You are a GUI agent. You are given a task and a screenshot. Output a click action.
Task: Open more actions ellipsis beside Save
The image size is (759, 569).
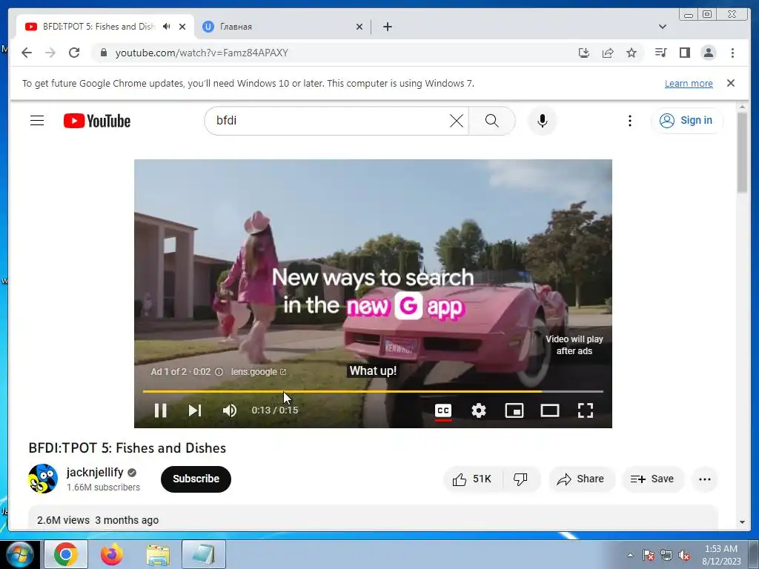tap(705, 479)
